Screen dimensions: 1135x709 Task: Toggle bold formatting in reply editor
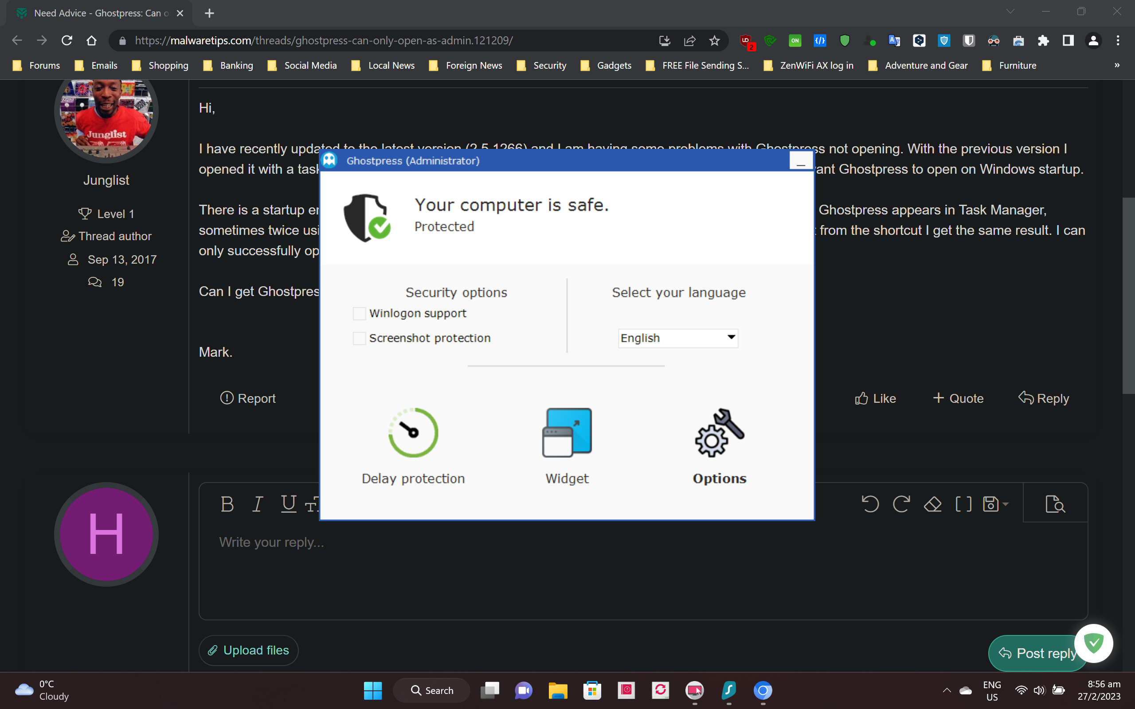click(x=227, y=505)
